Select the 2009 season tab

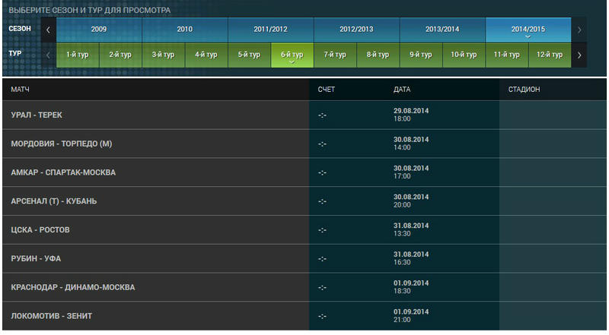pyautogui.click(x=99, y=30)
